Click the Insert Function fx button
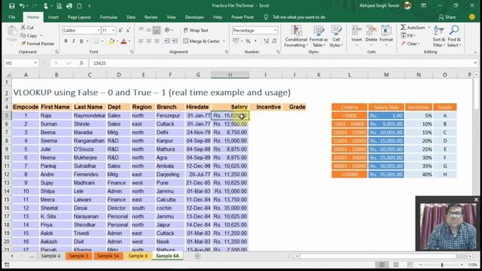The width and height of the screenshot is (482, 271). tap(81, 63)
